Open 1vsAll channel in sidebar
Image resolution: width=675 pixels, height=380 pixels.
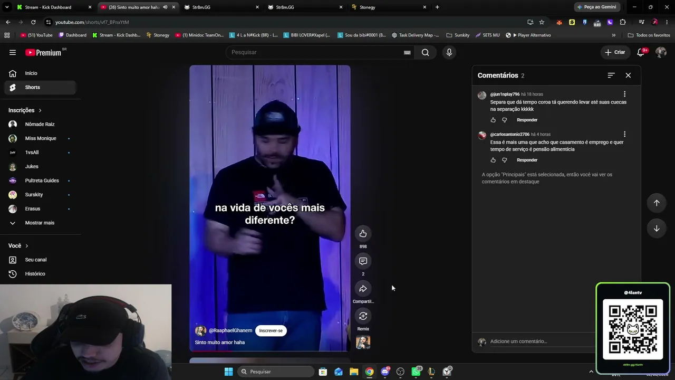(x=40, y=153)
